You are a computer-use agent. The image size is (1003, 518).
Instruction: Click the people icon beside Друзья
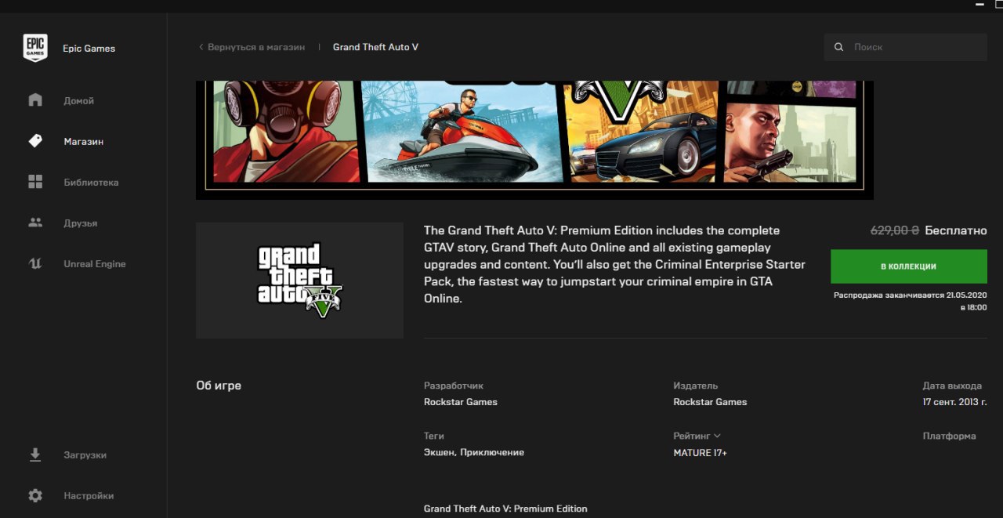point(35,223)
